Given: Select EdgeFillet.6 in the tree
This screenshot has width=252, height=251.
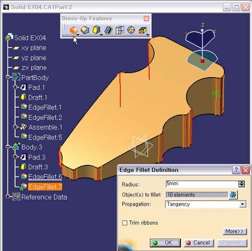Looking at the screenshot, I should tap(45, 177).
